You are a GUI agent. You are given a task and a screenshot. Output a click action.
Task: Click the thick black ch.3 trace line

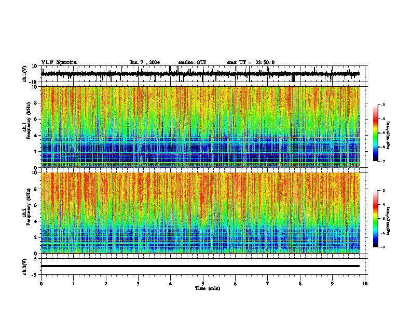[x=200, y=266]
